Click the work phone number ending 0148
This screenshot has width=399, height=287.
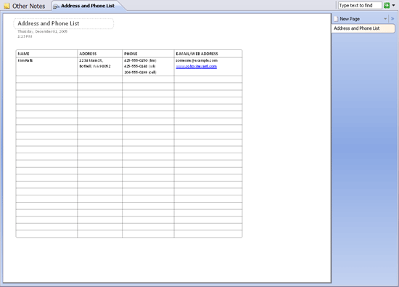pos(140,66)
